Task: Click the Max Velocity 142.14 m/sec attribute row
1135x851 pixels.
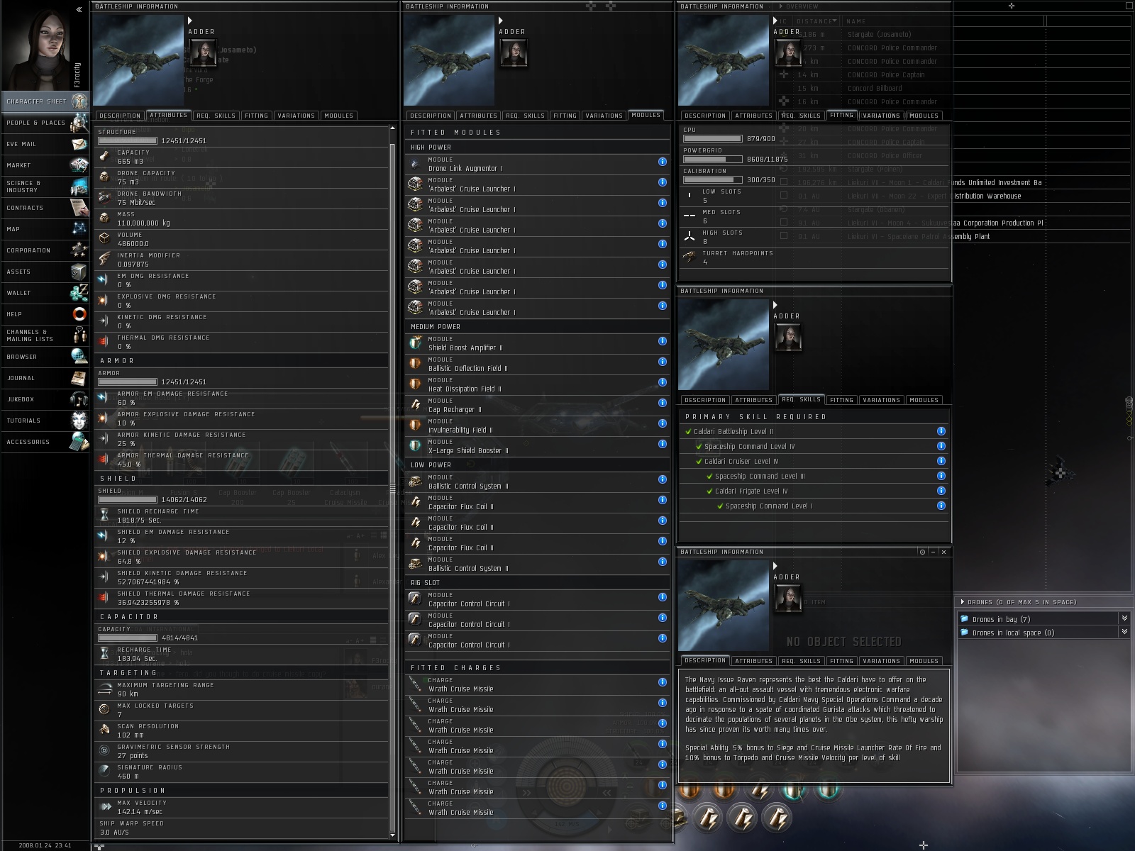Action: (241, 807)
